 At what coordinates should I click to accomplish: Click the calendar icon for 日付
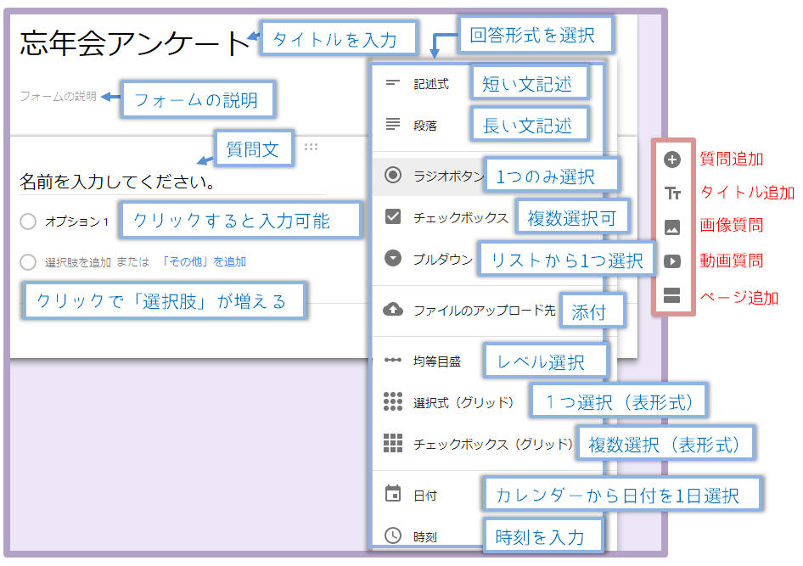tap(393, 494)
